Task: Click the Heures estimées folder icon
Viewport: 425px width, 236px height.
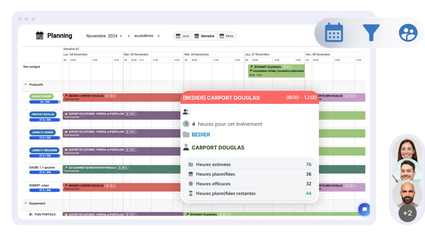Action: pos(191,164)
